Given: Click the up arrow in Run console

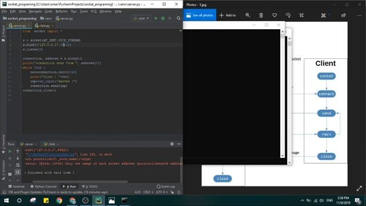Looking at the screenshot, I should pyautogui.click(x=18, y=151).
